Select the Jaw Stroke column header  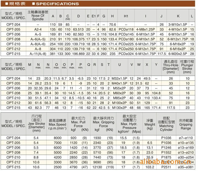38,123
